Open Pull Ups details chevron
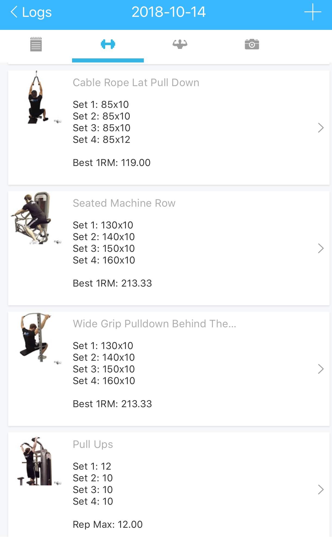 321,489
